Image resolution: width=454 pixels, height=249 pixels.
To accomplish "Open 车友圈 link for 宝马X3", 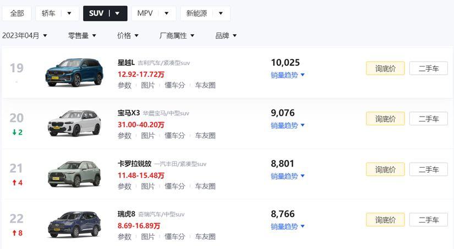I will coord(205,136).
